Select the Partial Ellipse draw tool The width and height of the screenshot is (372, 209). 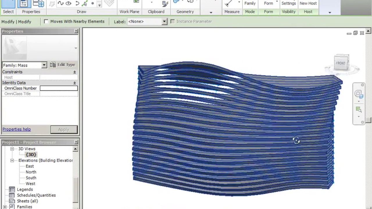(x=77, y=3)
